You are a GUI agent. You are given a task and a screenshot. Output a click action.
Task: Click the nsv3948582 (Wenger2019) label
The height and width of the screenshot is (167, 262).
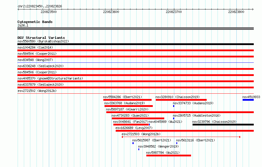[158, 146]
